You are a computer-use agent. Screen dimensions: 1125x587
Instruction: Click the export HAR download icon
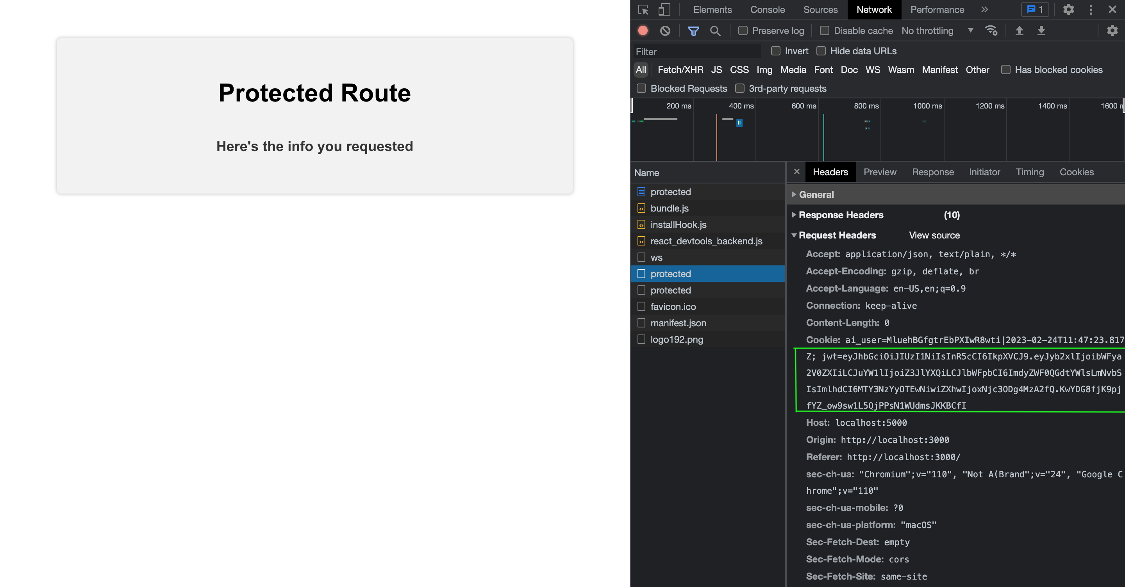click(x=1041, y=30)
